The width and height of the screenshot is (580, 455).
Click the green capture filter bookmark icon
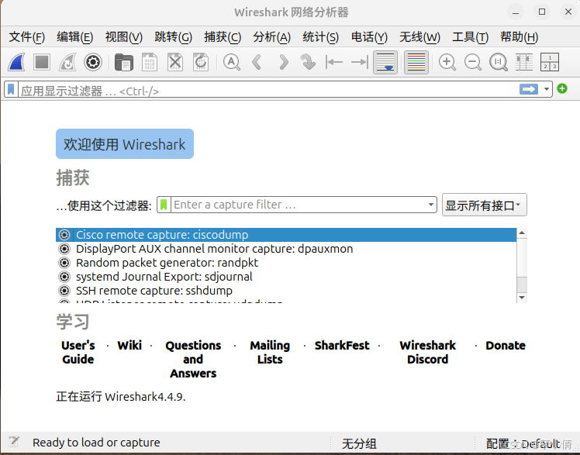[164, 205]
